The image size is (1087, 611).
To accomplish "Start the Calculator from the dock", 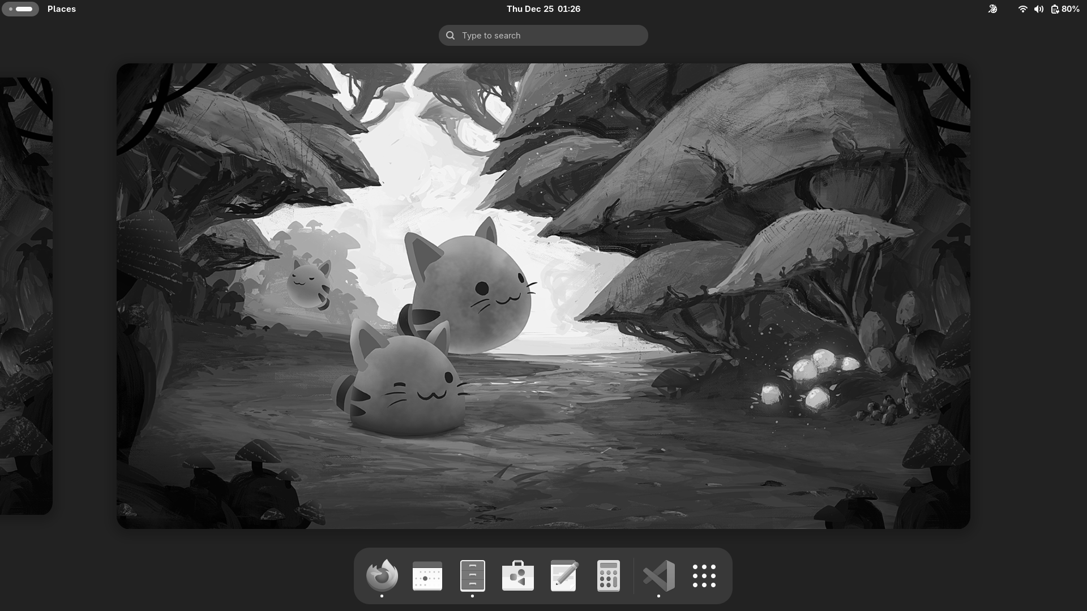I will 609,576.
